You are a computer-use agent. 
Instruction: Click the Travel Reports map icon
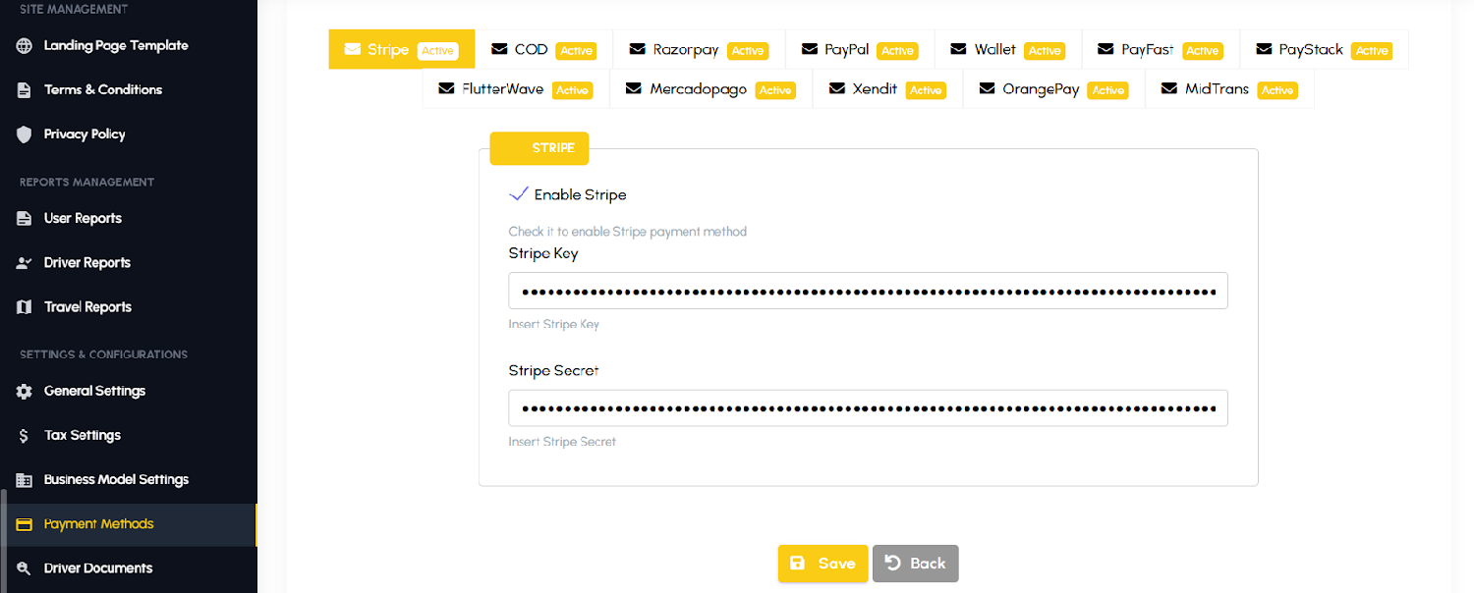point(25,307)
